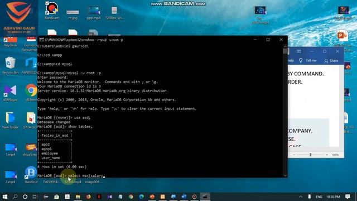The width and height of the screenshot is (357, 201).
Task: Select the Command Prompt taskbar button
Action: [205, 197]
